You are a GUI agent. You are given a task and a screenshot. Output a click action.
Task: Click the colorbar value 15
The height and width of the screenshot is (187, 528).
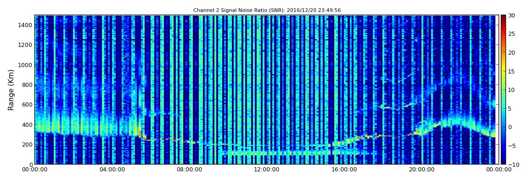[511, 71]
